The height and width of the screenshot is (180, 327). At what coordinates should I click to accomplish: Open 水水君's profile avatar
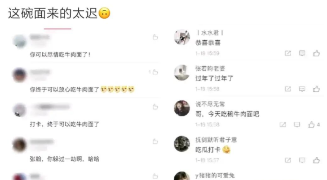pos(182,37)
